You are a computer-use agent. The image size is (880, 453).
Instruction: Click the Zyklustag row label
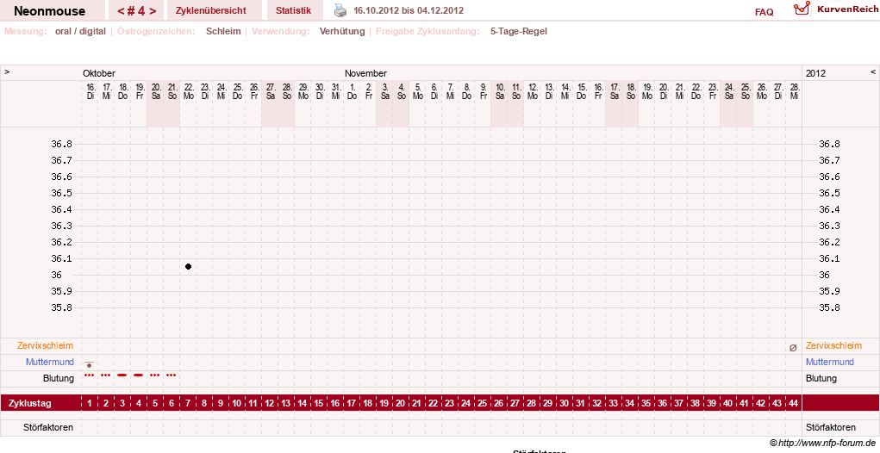pyautogui.click(x=30, y=404)
